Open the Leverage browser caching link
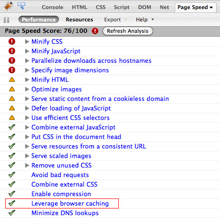Screen dimensions: 220x218 tap(70, 203)
